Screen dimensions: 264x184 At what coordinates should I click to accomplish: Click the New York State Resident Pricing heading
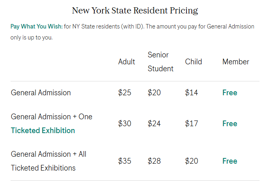(x=135, y=10)
